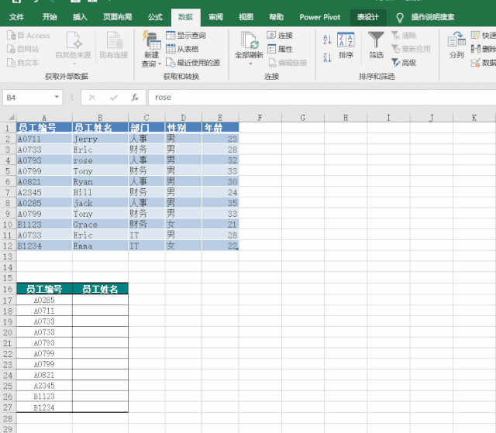
Task: Switch to the 审阅 review tab
Action: [x=215, y=17]
